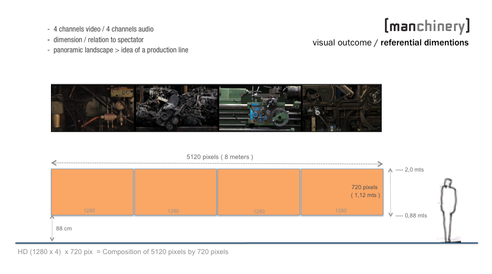Click the '( 1,12 mts )' label
Screen dimensions: 492x274
(365, 195)
